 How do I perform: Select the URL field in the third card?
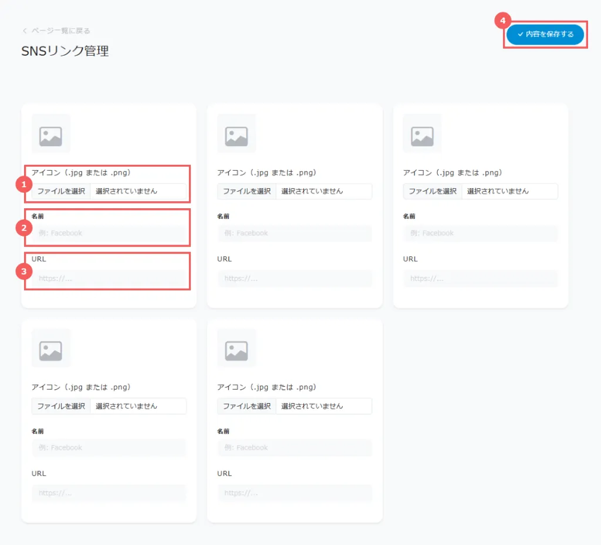pos(480,279)
